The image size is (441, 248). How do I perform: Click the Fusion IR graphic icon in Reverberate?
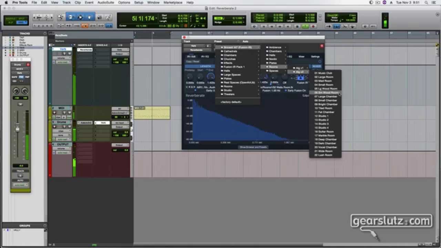click(x=300, y=77)
